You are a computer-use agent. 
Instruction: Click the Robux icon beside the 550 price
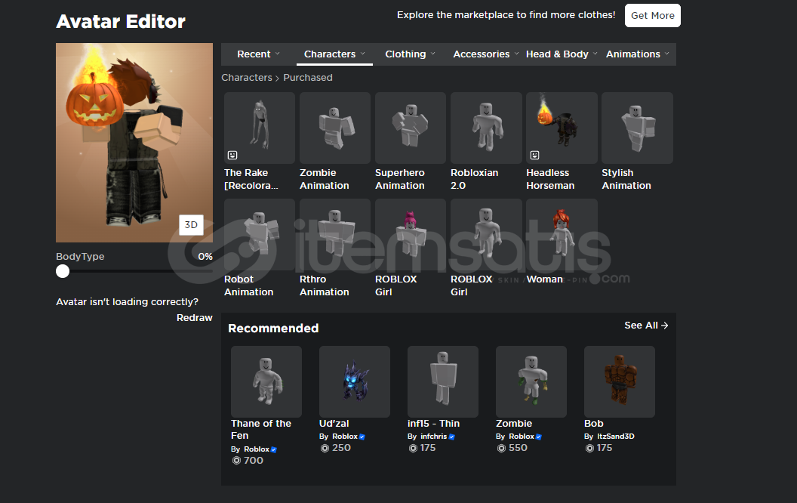[x=501, y=448]
